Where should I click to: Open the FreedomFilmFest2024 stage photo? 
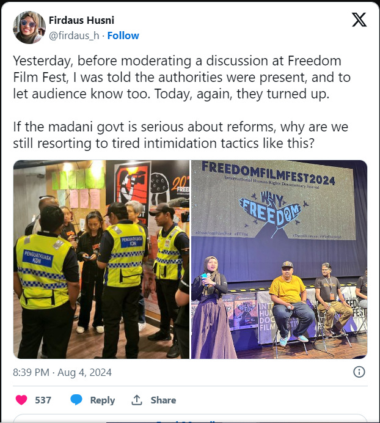pyautogui.click(x=279, y=259)
